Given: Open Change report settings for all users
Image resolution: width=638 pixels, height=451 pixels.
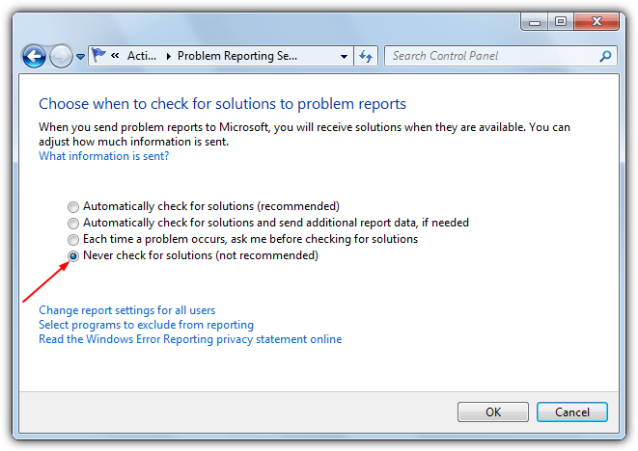Looking at the screenshot, I should tap(127, 310).
